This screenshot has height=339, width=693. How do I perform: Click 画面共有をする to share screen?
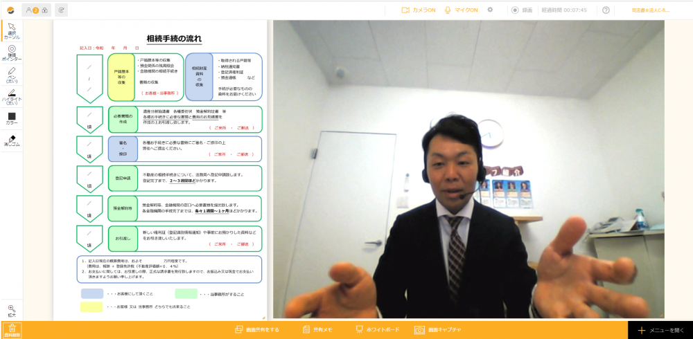click(257, 330)
